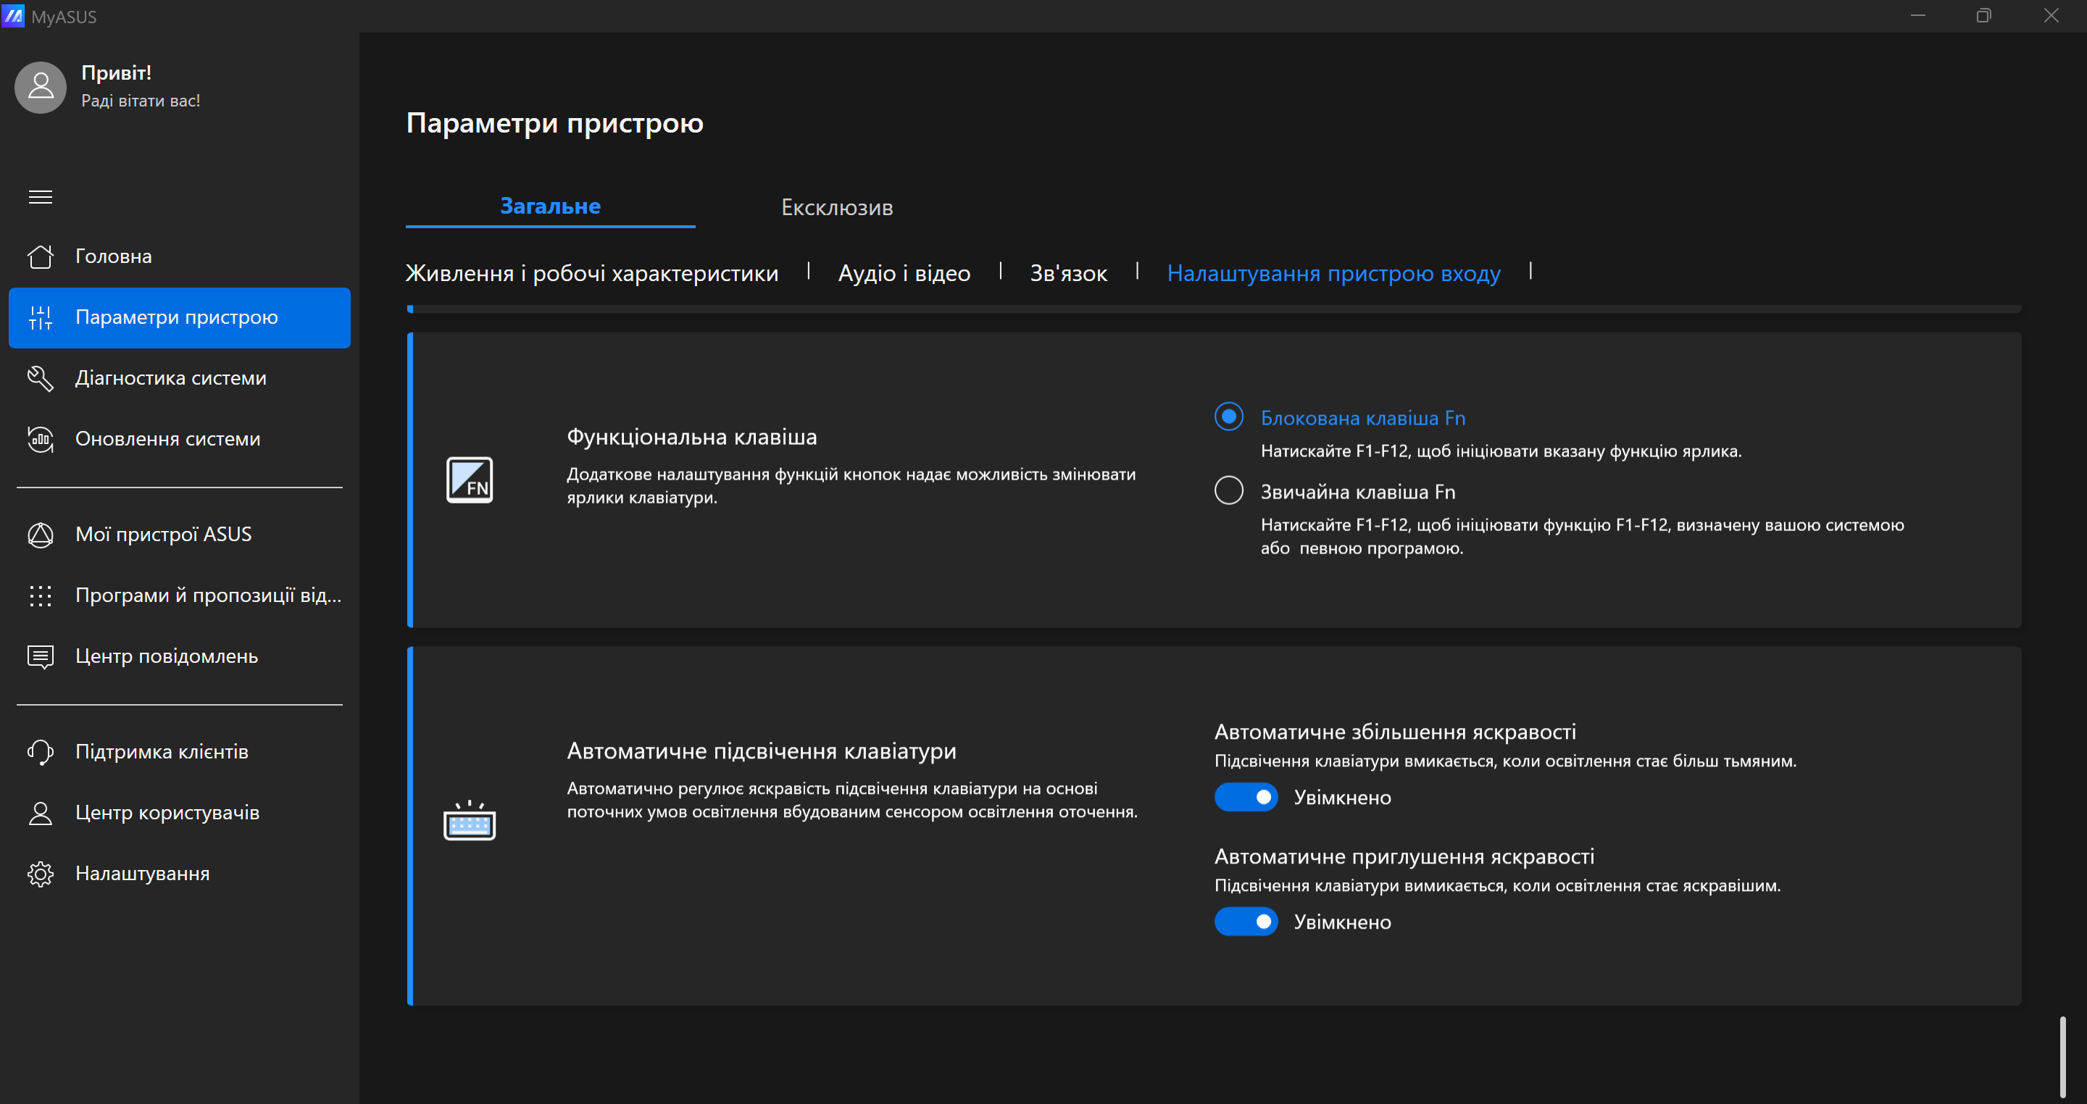Open the Зв'язок section link

(x=1068, y=274)
